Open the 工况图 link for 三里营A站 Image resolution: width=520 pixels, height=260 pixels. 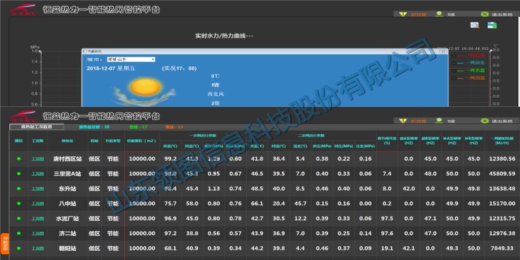point(37,173)
